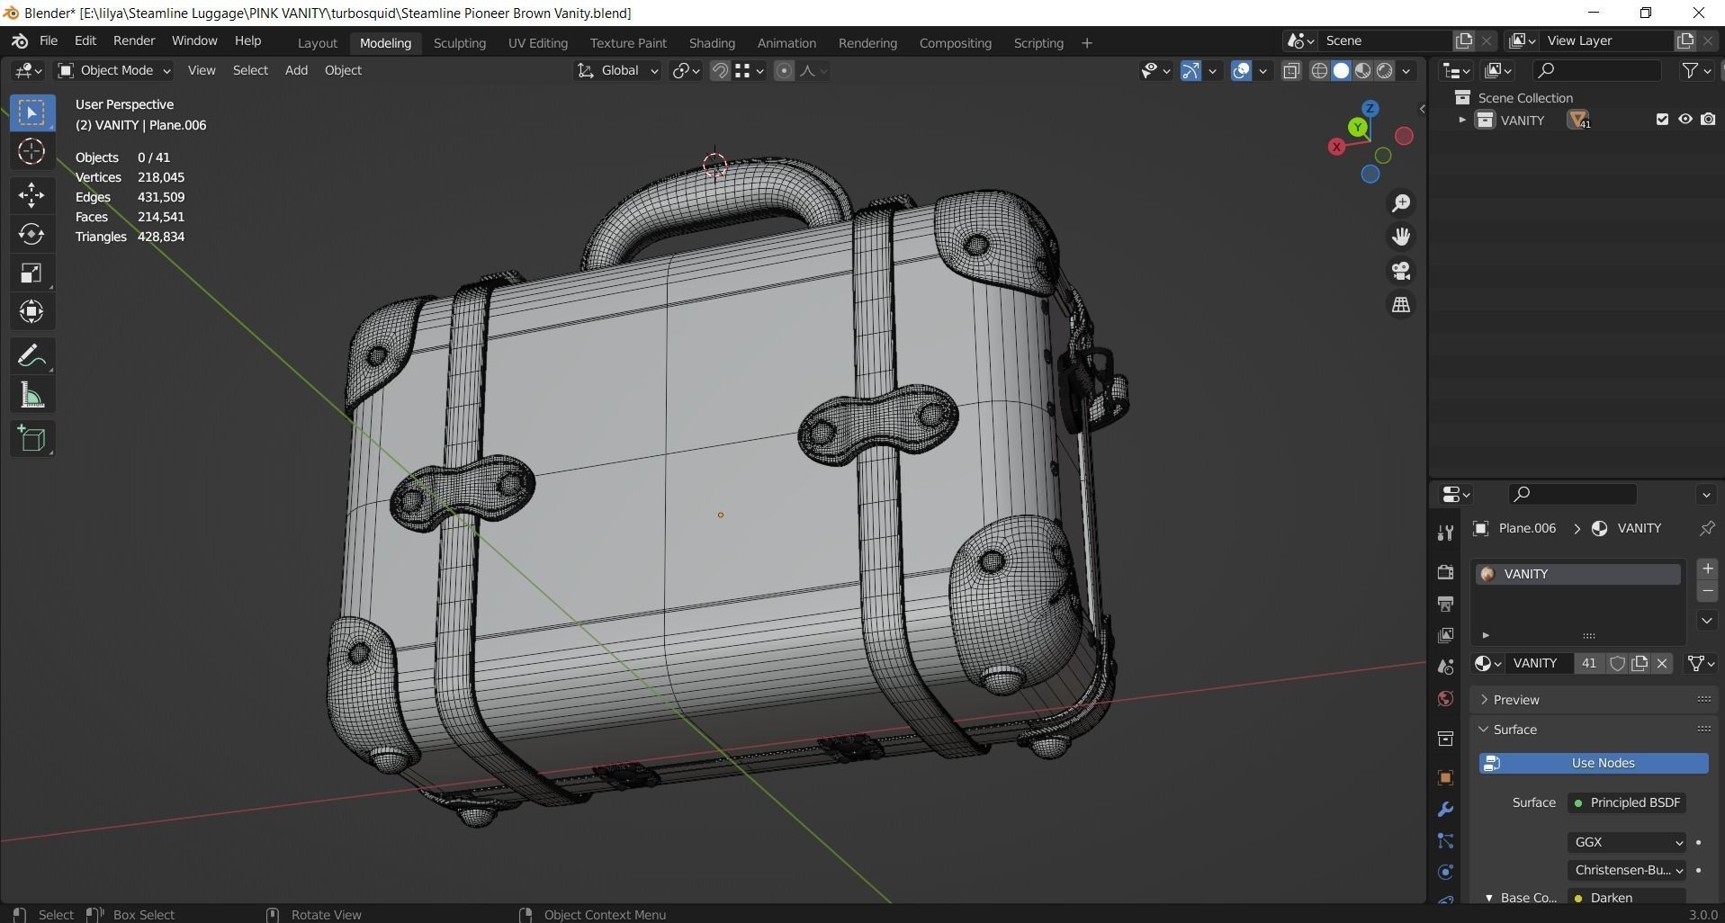The height and width of the screenshot is (923, 1725).
Task: Disable VANITY collection in renders
Action: coord(1708,120)
